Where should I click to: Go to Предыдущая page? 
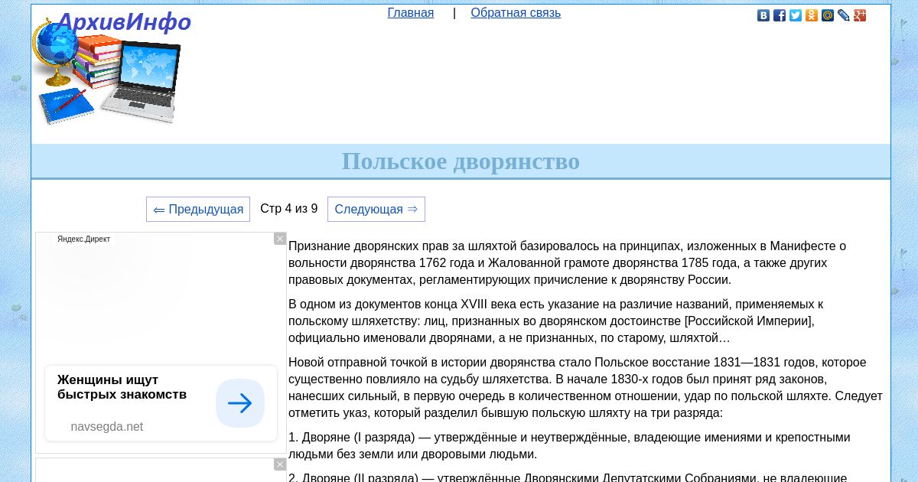tap(198, 210)
